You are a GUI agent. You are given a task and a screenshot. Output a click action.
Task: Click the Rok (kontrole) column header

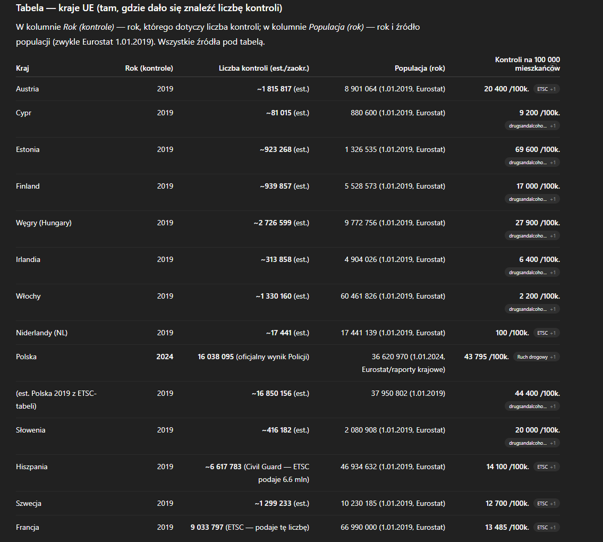click(x=149, y=69)
